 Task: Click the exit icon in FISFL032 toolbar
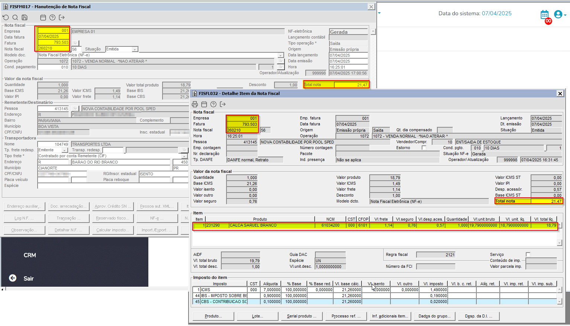click(x=223, y=104)
